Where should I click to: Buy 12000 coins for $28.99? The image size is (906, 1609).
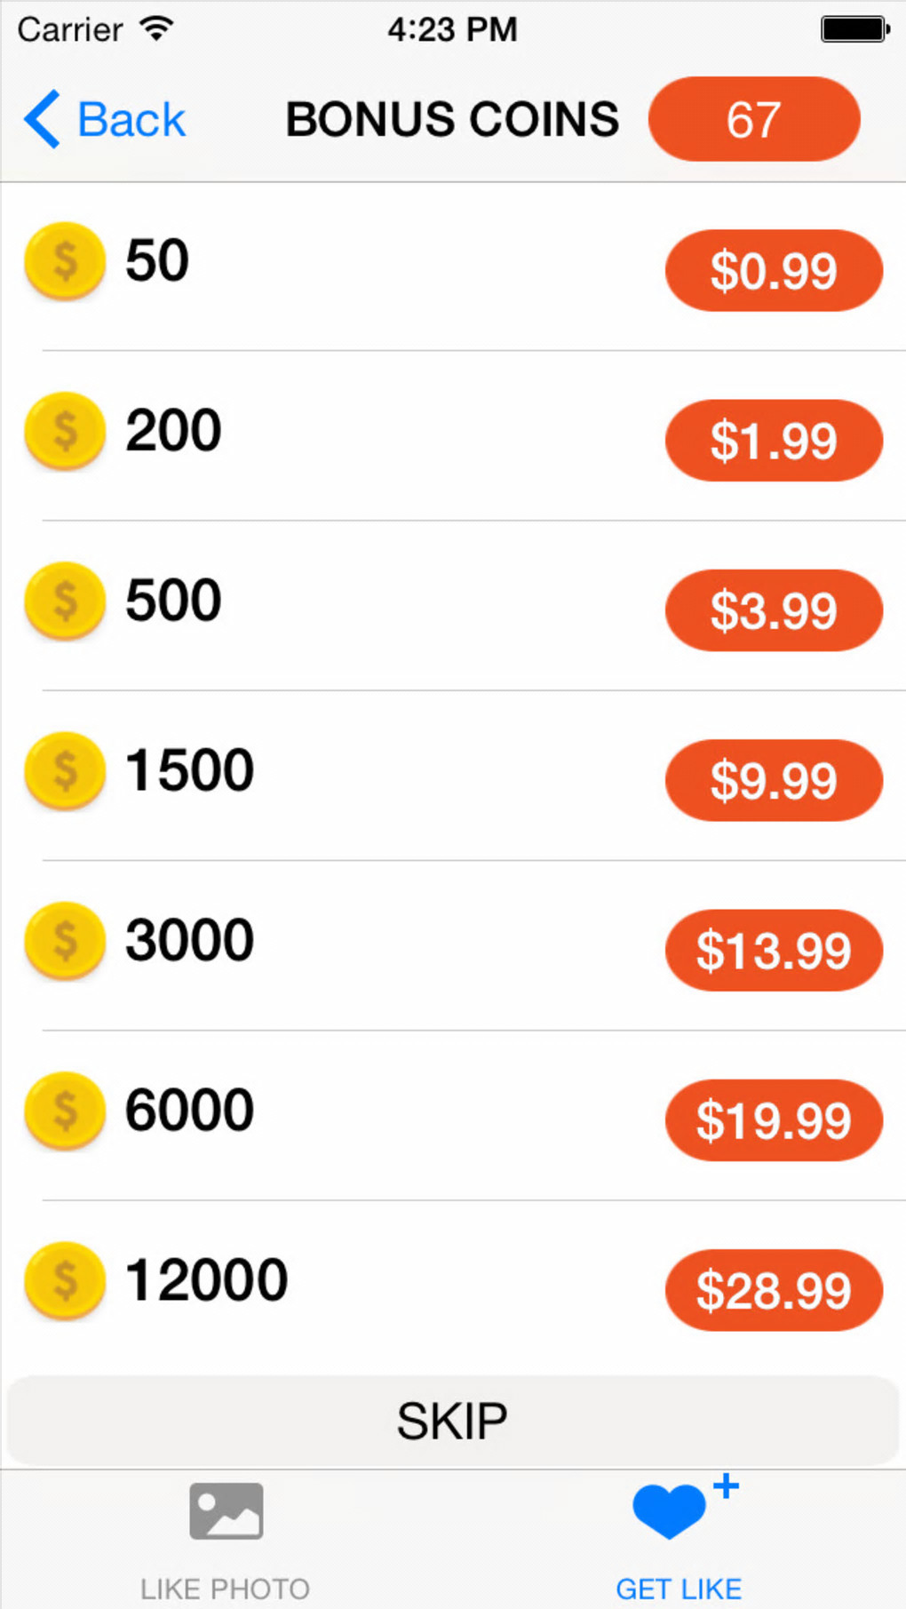coord(774,1290)
